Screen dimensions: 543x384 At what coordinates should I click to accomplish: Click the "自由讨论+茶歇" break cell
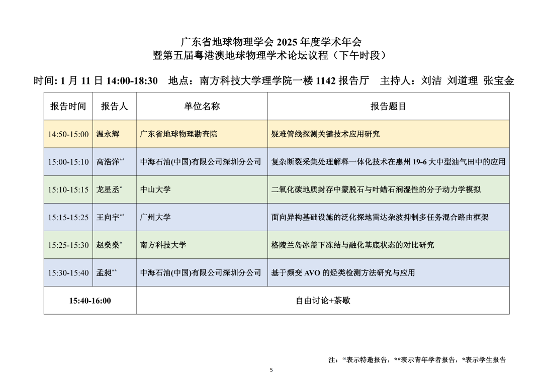pyautogui.click(x=322, y=301)
